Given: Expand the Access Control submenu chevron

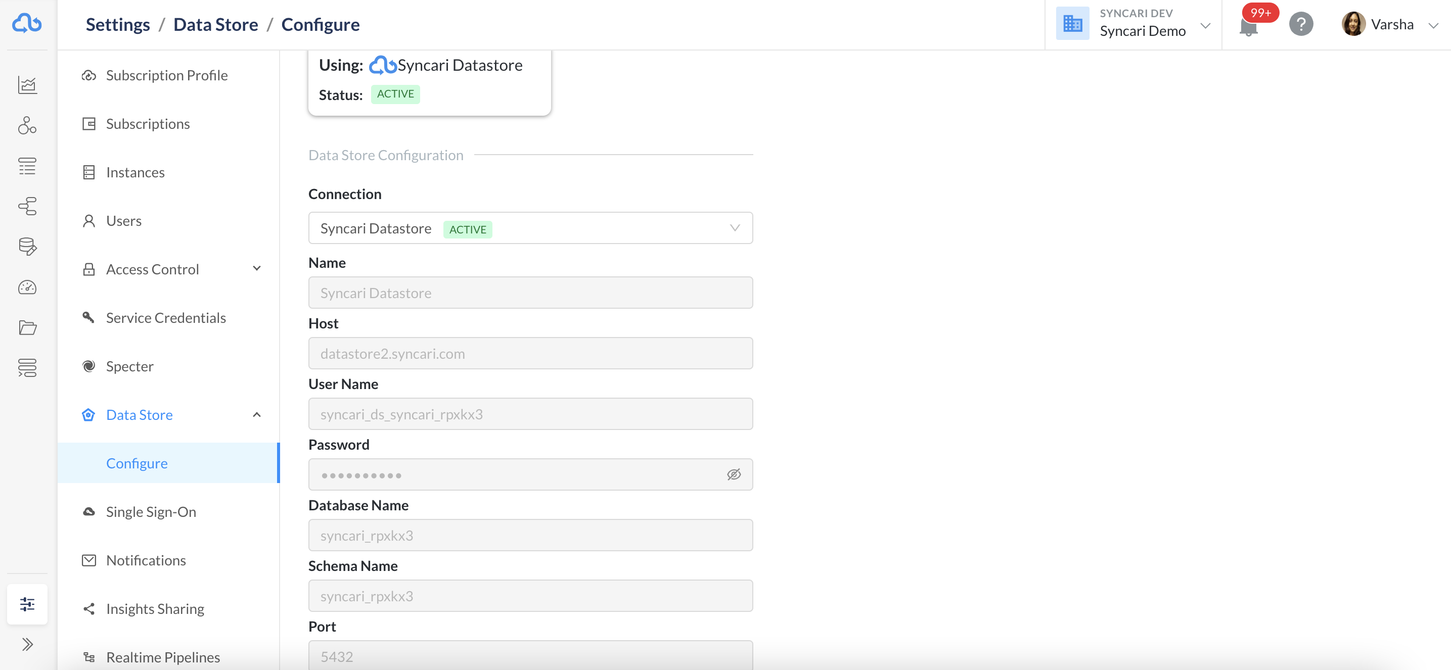Looking at the screenshot, I should pyautogui.click(x=257, y=269).
